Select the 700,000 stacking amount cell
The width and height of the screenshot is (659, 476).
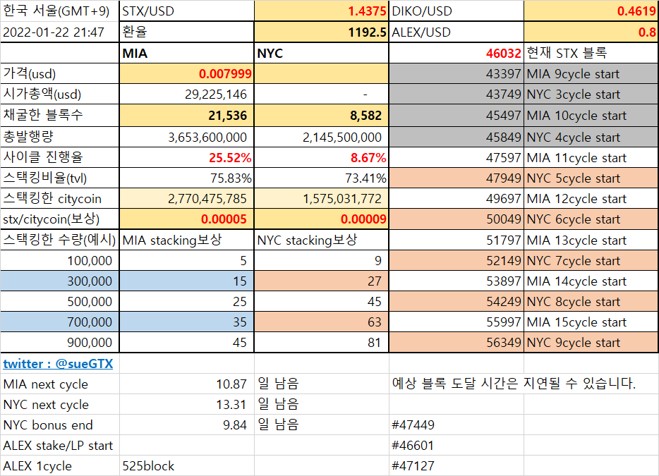point(60,322)
